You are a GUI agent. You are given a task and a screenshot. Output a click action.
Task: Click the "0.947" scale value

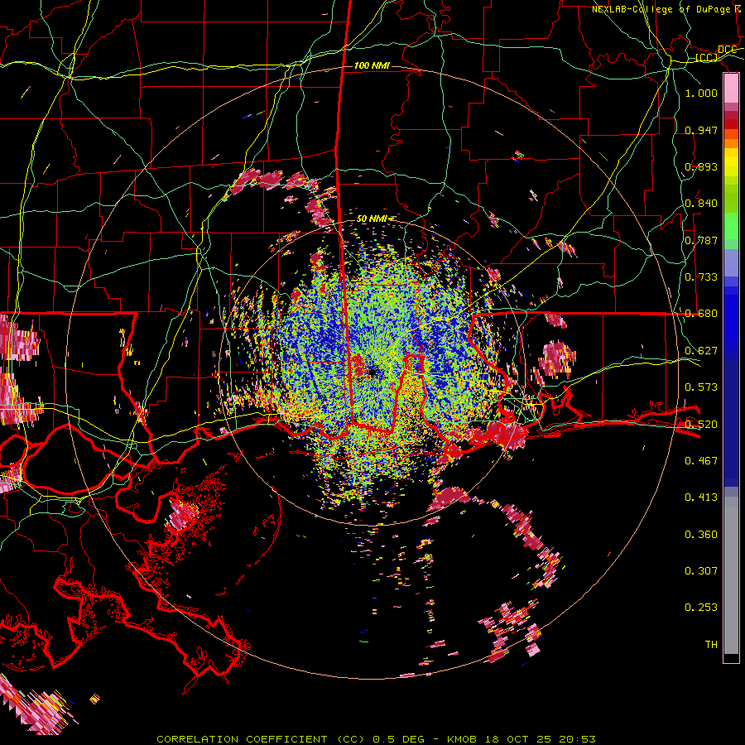701,130
